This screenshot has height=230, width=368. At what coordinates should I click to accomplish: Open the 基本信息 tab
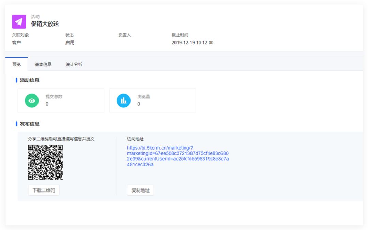tap(43, 64)
